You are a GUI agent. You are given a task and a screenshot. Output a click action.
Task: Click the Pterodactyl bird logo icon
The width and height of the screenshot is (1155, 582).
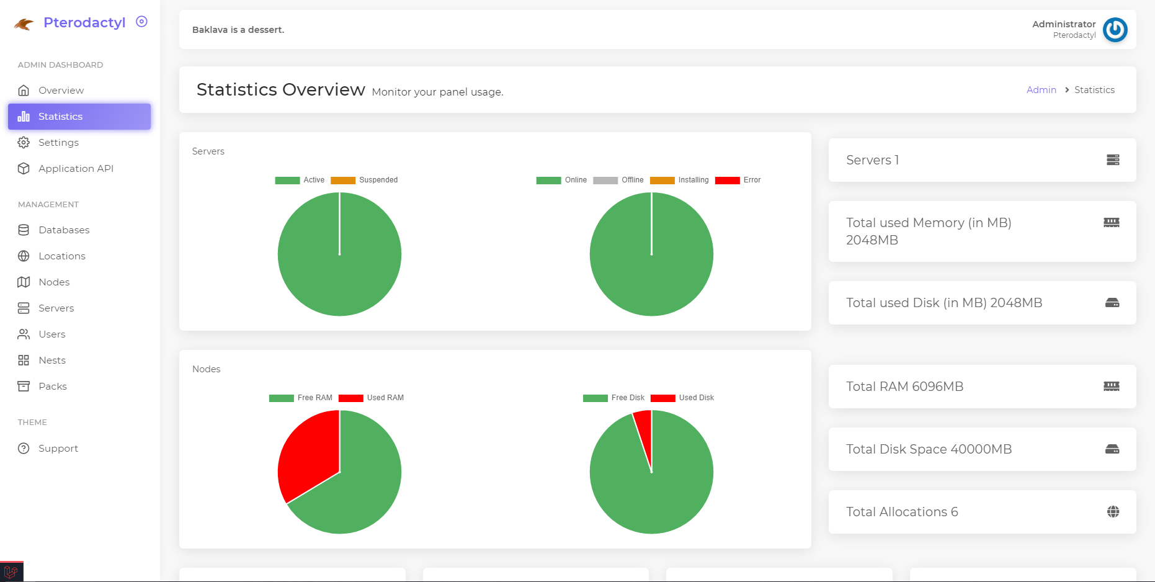click(x=24, y=24)
